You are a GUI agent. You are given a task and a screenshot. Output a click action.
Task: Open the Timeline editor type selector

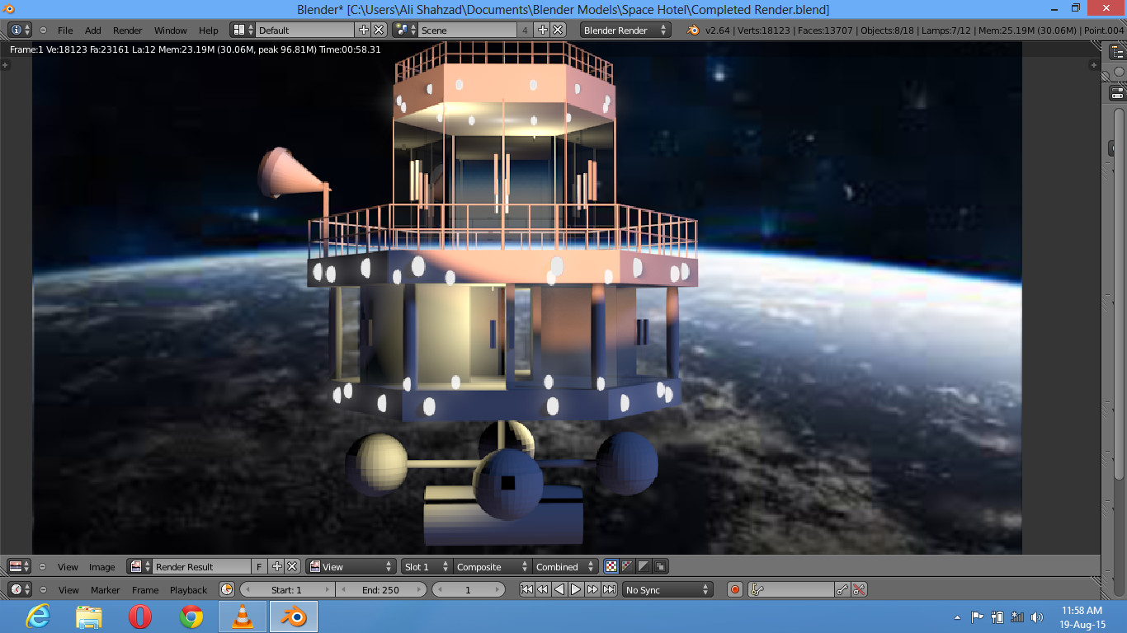tap(20, 590)
